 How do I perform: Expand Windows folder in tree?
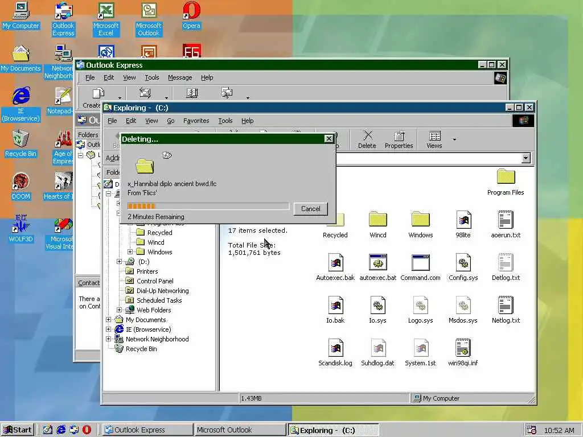[130, 252]
